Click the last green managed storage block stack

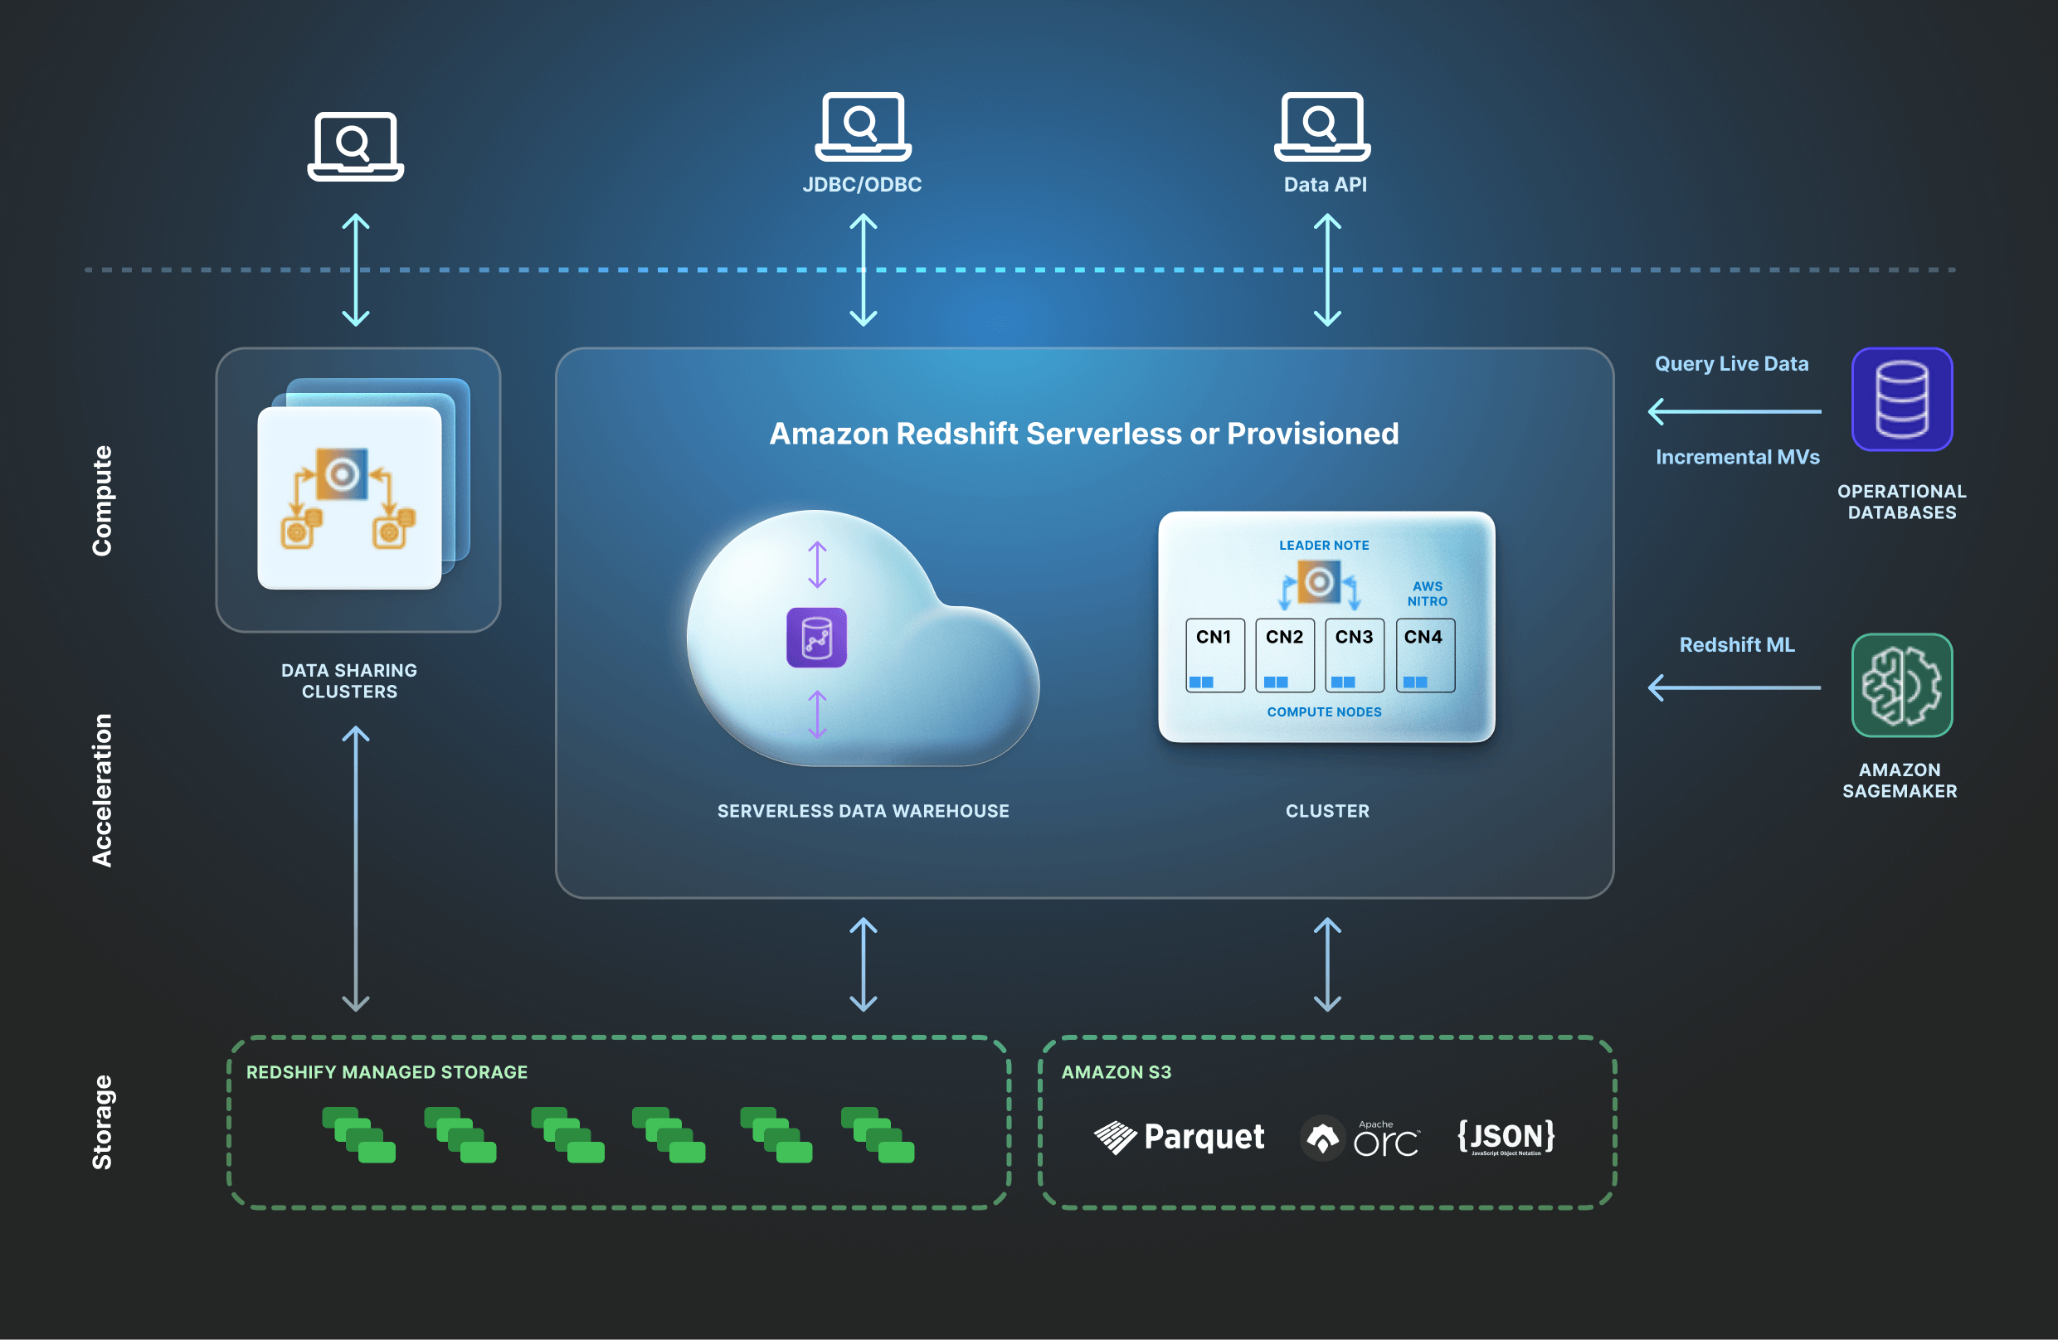click(x=878, y=1135)
